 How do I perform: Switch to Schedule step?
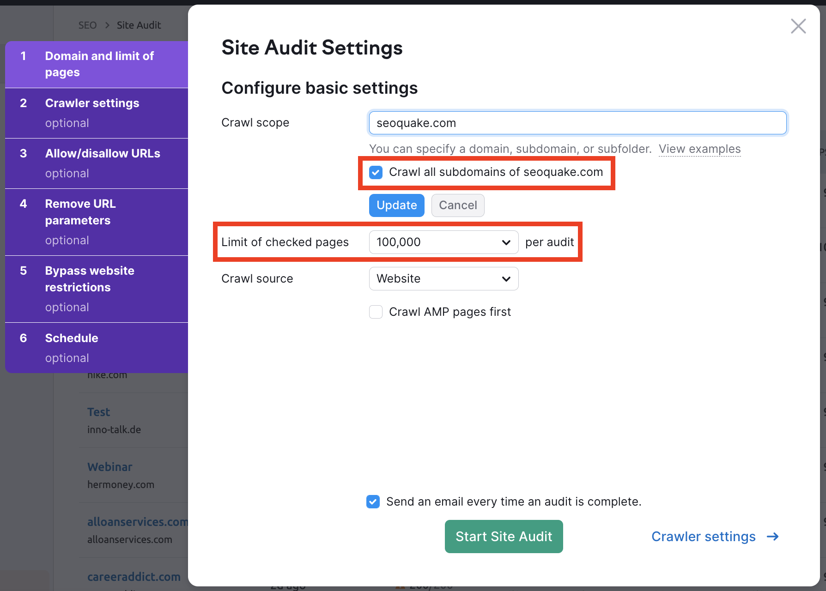(x=97, y=348)
